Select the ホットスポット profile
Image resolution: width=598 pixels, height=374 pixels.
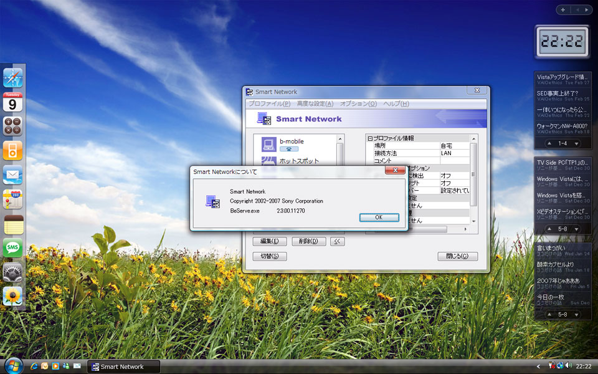pyautogui.click(x=295, y=161)
